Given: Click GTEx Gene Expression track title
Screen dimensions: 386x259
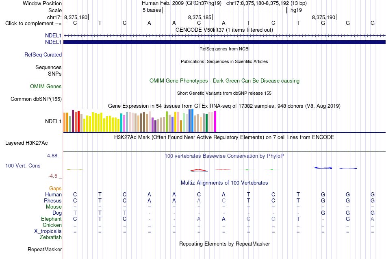Looking at the screenshot, I should [224, 106].
